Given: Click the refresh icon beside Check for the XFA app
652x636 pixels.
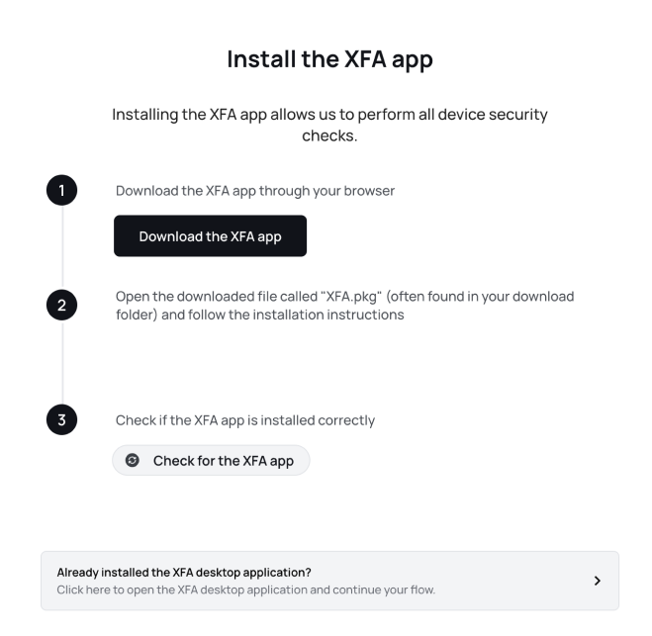Looking at the screenshot, I should click(x=133, y=460).
